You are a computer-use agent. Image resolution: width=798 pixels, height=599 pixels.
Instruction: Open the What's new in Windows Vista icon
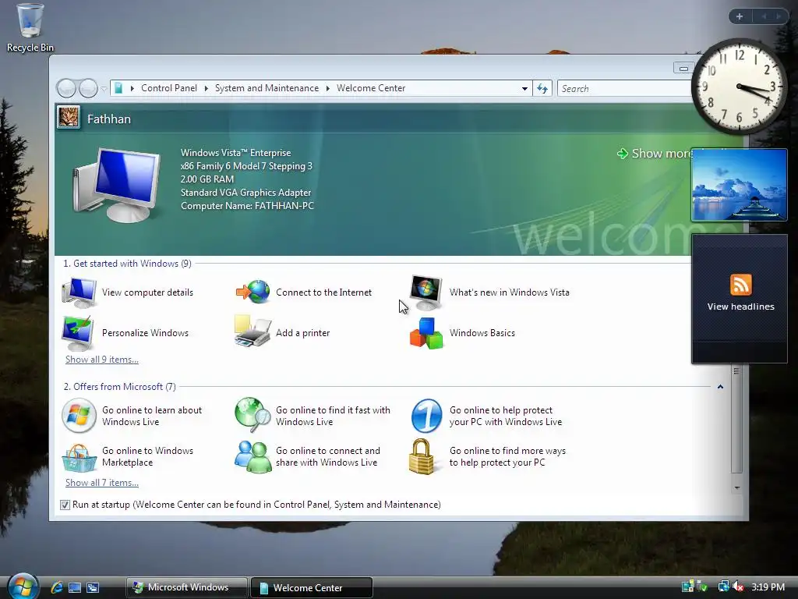pos(426,292)
